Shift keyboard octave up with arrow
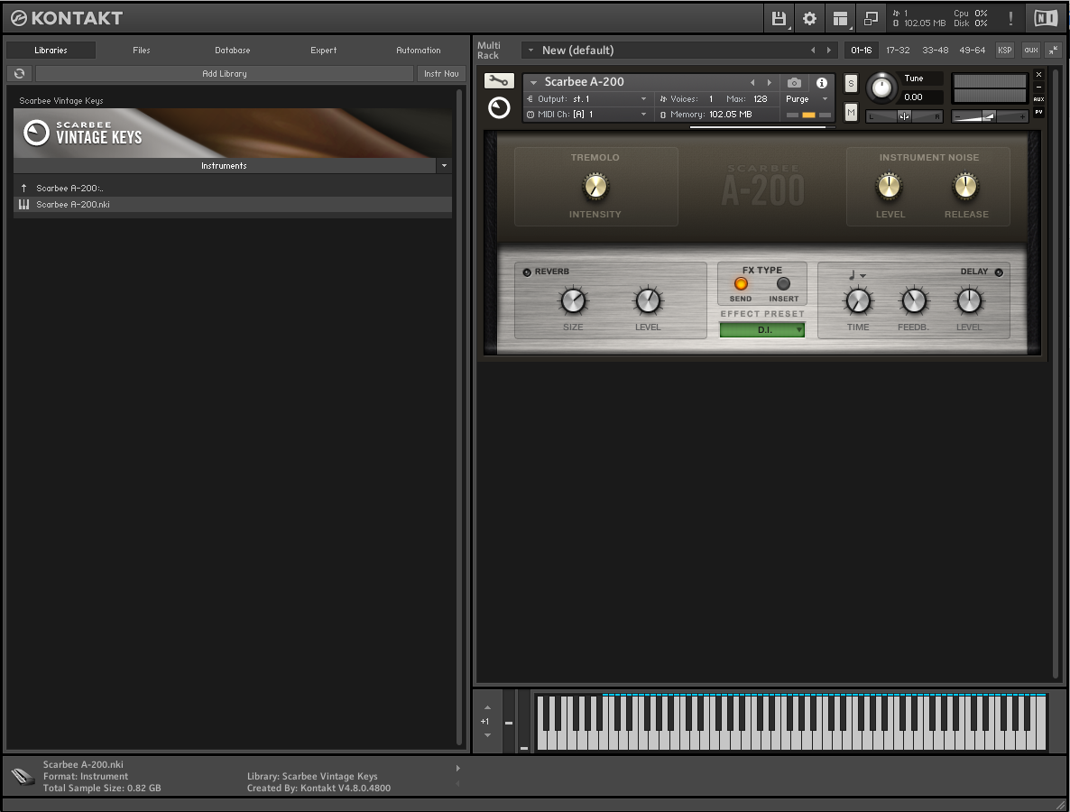Image resolution: width=1070 pixels, height=812 pixels. coord(487,707)
